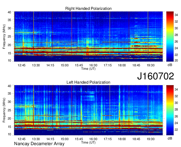Click 'Frequency (MHz)' label of Left Handed plot

4,110
